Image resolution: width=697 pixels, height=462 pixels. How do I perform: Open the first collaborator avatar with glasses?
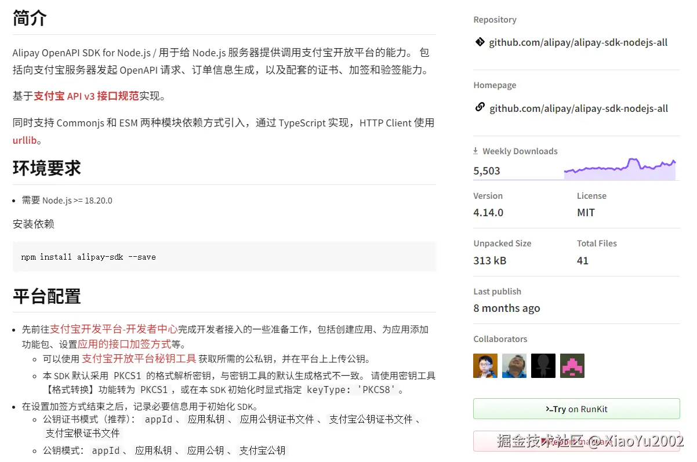coord(485,366)
